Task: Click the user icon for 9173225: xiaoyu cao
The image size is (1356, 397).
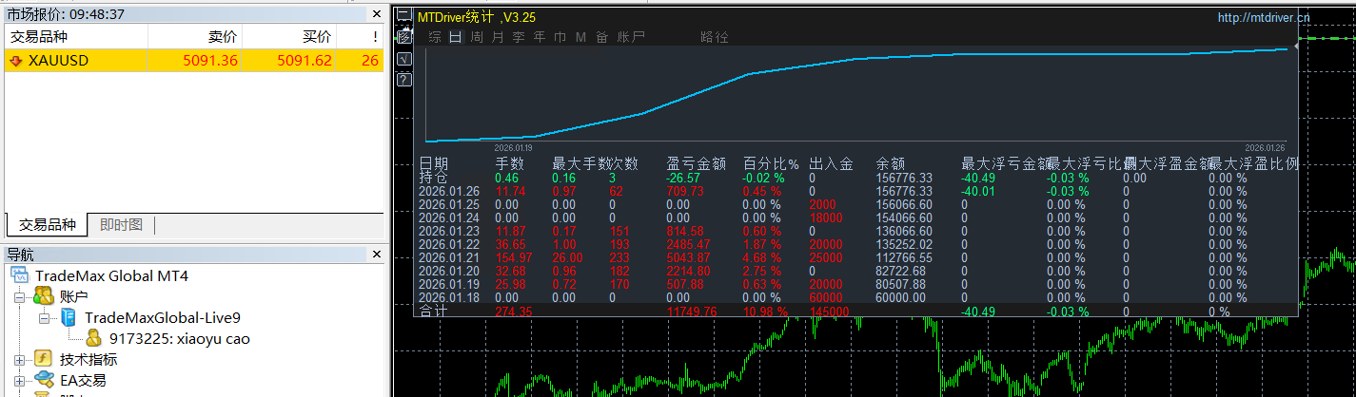Action: (94, 338)
